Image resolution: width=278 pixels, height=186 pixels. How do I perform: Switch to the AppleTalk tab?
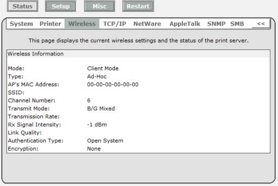point(185,24)
